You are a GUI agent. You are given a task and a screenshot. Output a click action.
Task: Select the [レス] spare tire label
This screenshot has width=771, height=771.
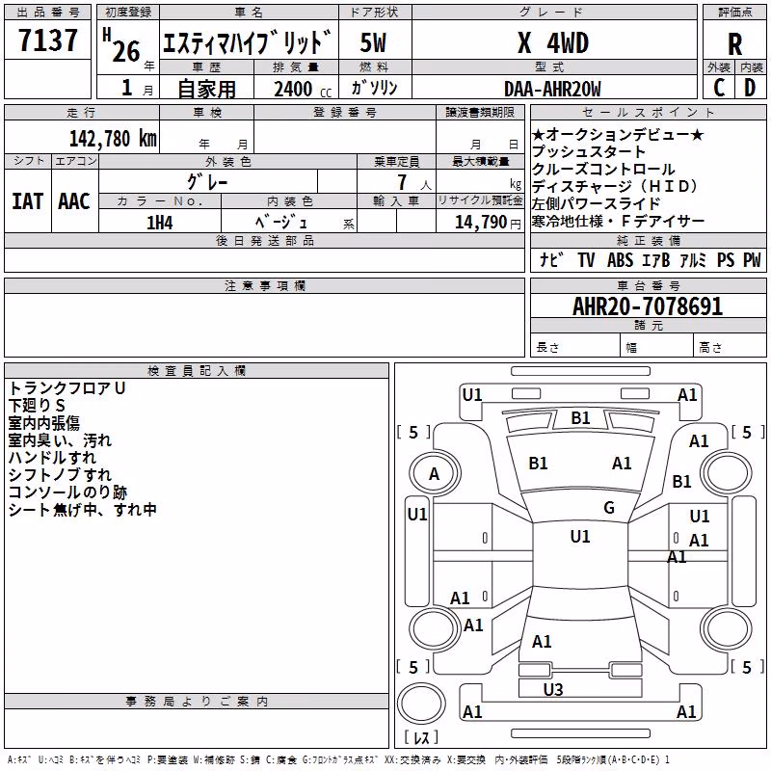(x=421, y=737)
